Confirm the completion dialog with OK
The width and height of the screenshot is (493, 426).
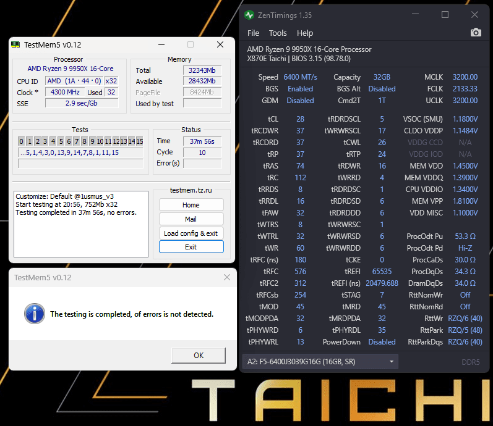coord(199,356)
